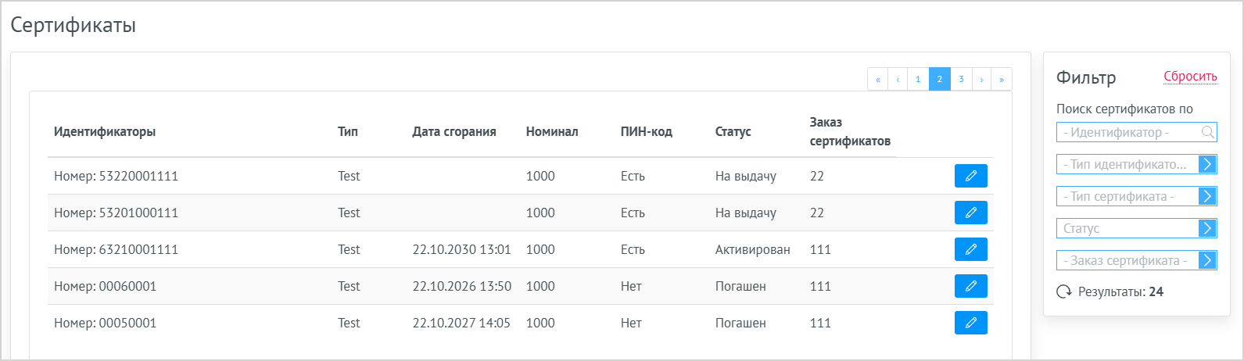Click the Сертификаты page heading

(73, 25)
